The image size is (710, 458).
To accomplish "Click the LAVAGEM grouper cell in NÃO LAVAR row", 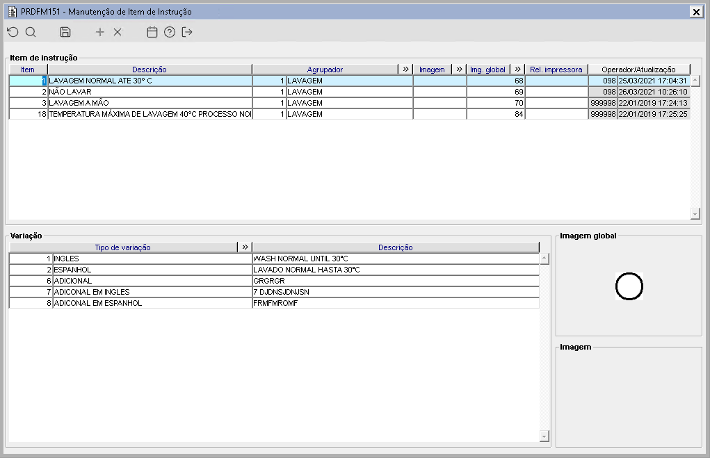I will click(349, 92).
